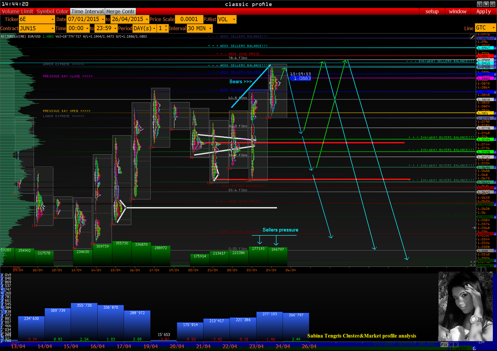Click G marker beside magenta 1.0883 level
Image resolution: width=497 pixels, height=351 pixels.
(x=495, y=78)
